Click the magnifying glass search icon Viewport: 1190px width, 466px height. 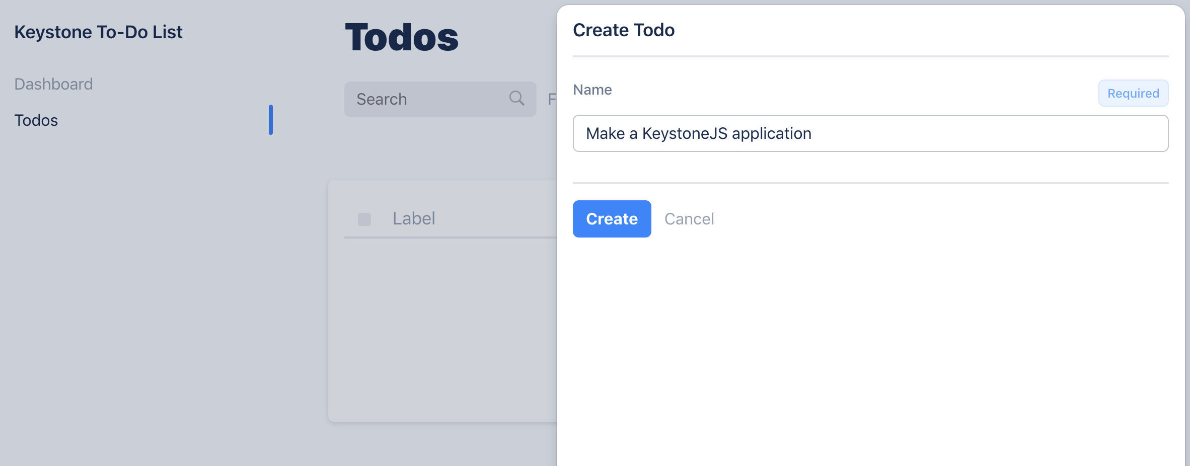click(x=516, y=98)
